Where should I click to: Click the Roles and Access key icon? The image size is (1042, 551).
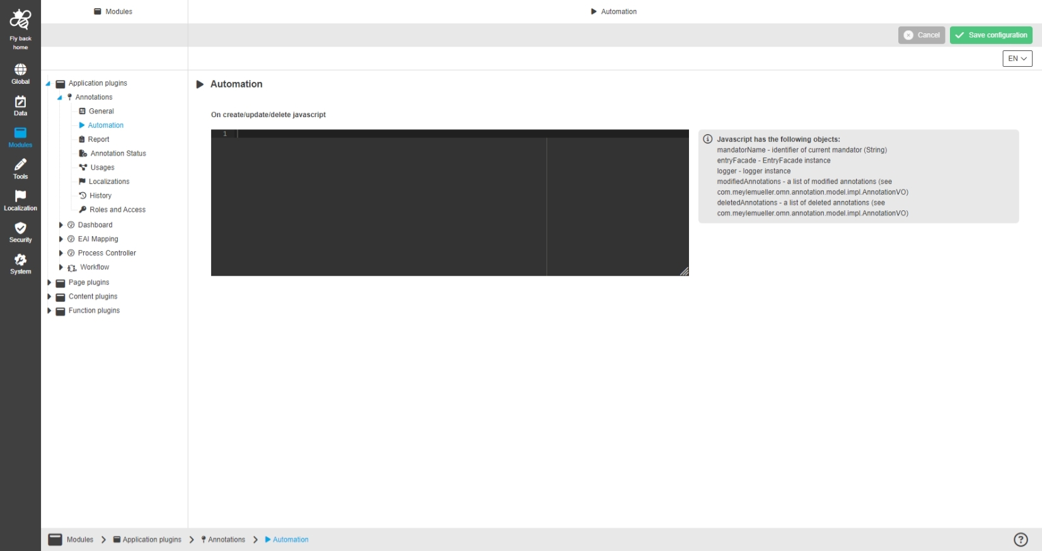click(x=83, y=210)
